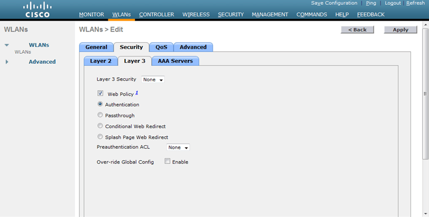Enable Over-ride Global Config checkbox
This screenshot has width=429, height=217.
pyautogui.click(x=167, y=162)
